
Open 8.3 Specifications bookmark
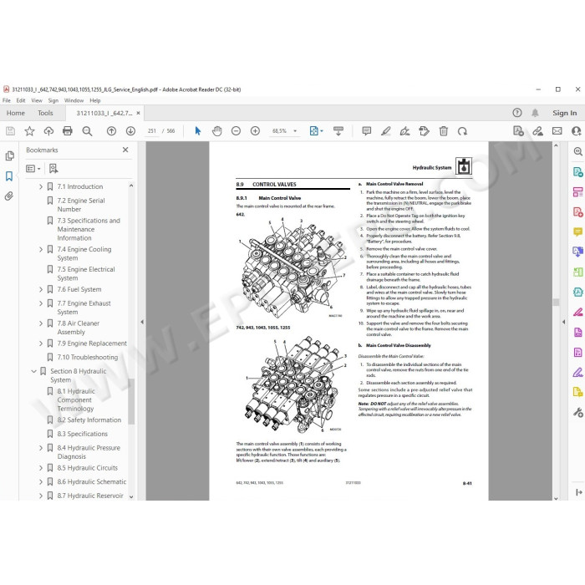point(83,434)
